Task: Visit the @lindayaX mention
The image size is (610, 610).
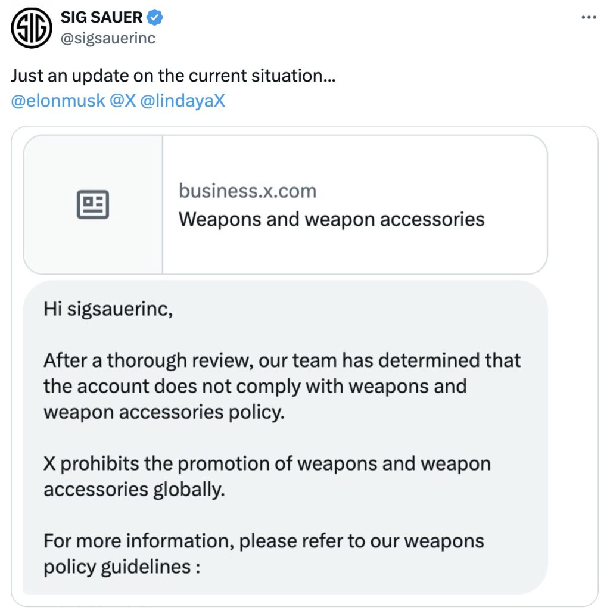Action: point(183,101)
